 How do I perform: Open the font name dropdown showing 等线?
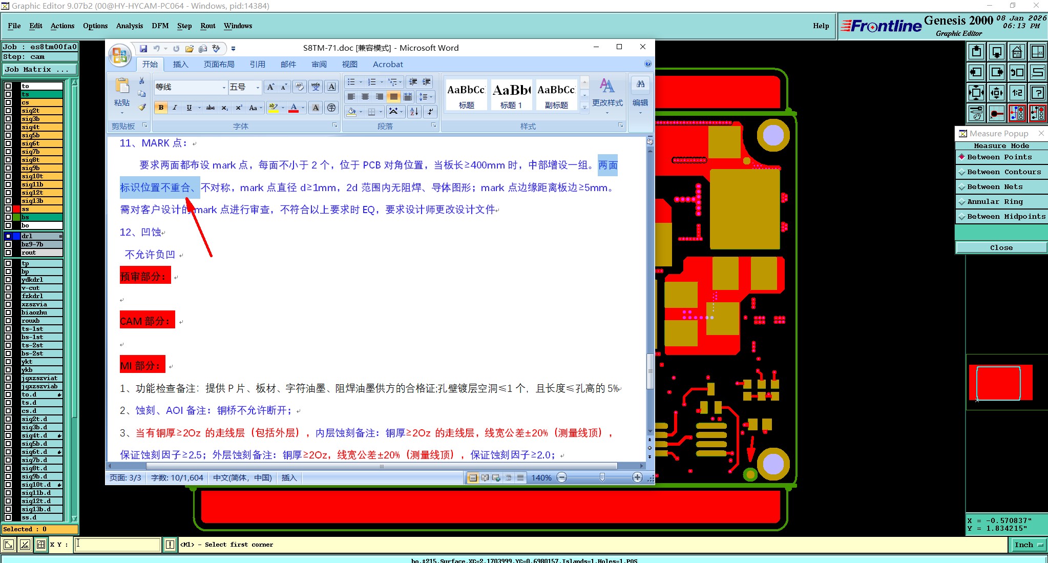[x=223, y=88]
